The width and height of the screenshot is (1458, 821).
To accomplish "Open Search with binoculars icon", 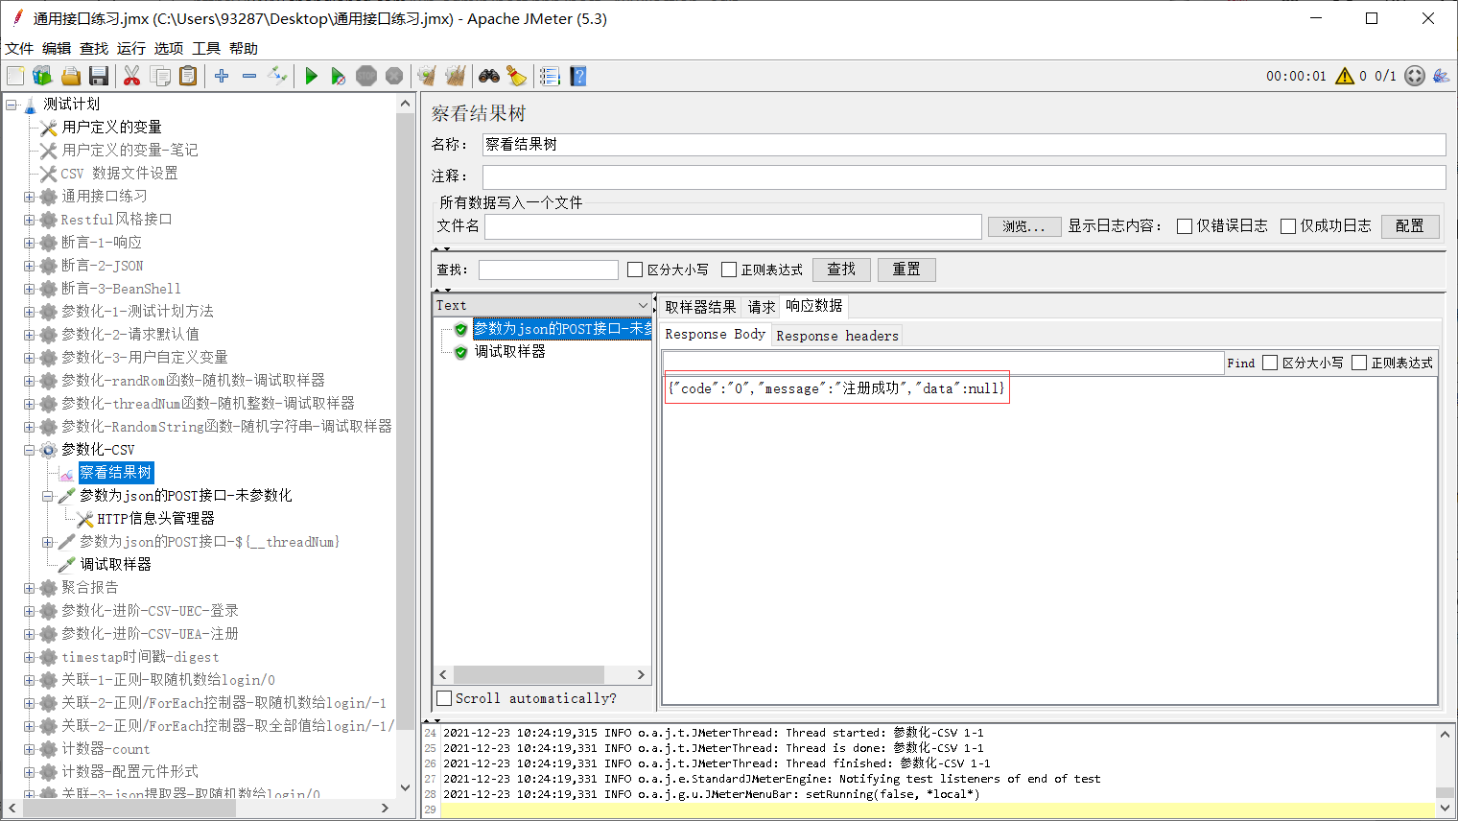I will click(x=489, y=76).
